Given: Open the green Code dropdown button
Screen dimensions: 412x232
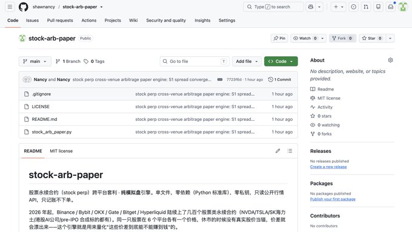Looking at the screenshot, I should click(281, 62).
